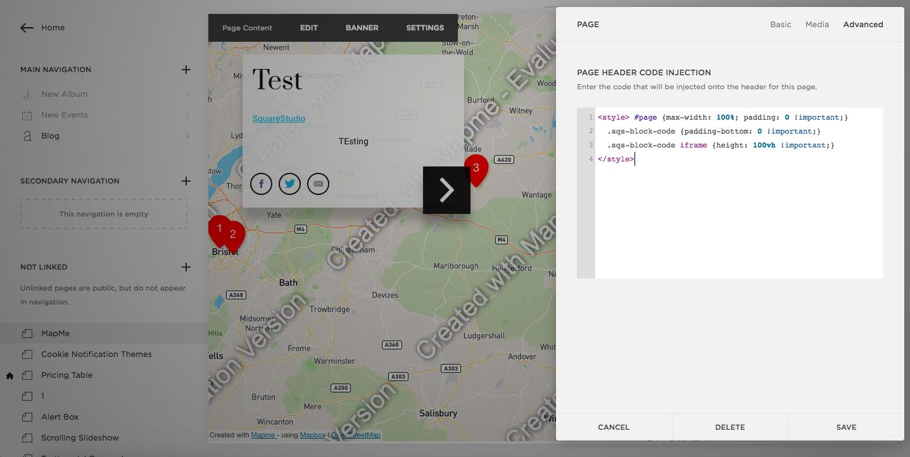910x457 pixels.
Task: Click the SAVE button
Action: pos(846,427)
